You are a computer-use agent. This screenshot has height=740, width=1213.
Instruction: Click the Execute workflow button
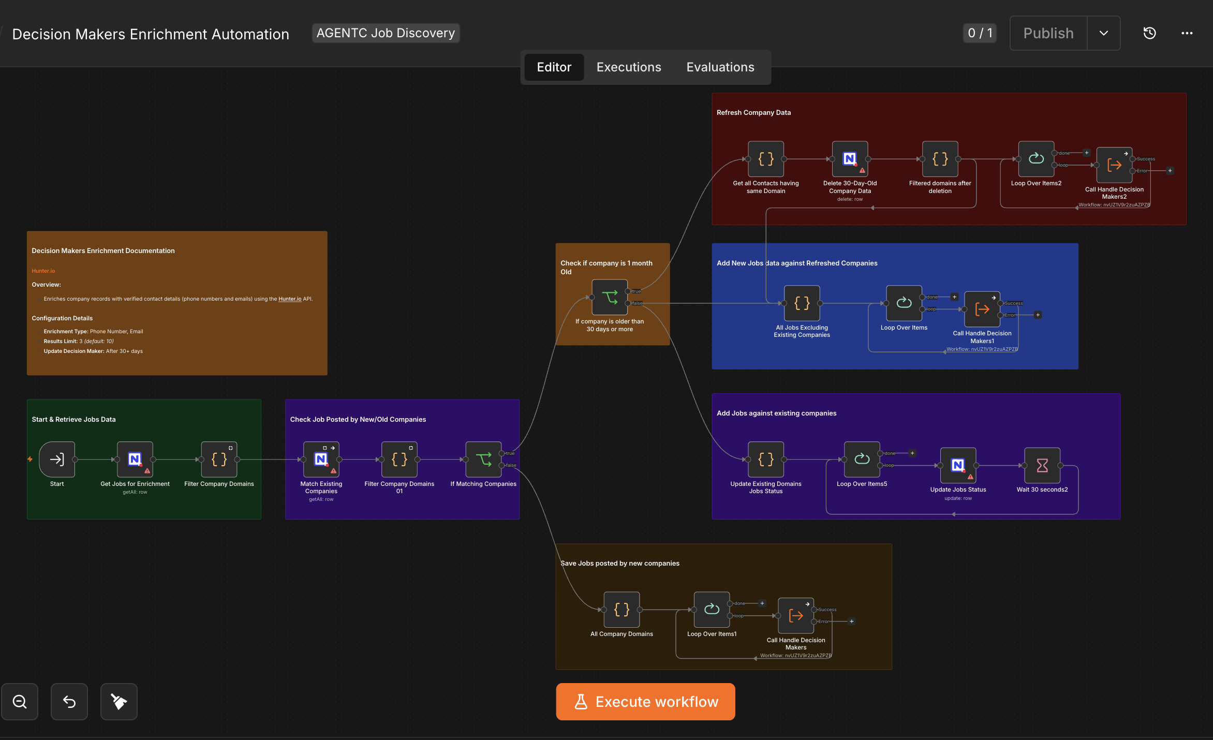(645, 702)
